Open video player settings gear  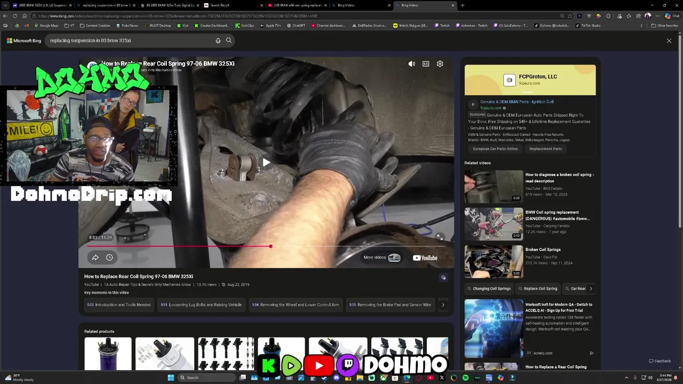[x=440, y=64]
